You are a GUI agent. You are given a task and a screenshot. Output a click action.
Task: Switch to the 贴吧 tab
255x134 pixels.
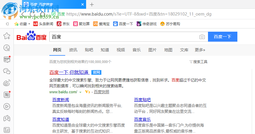click(89, 50)
